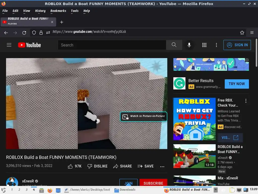The image size is (258, 194).
Task: Click the SIGN IN button
Action: [x=237, y=45]
